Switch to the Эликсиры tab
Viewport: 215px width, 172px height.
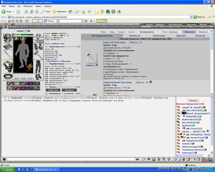(x=159, y=36)
